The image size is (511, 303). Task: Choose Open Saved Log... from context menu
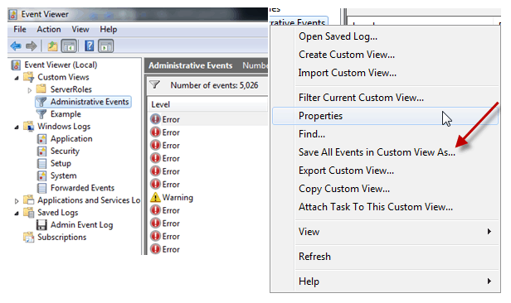(x=385, y=36)
